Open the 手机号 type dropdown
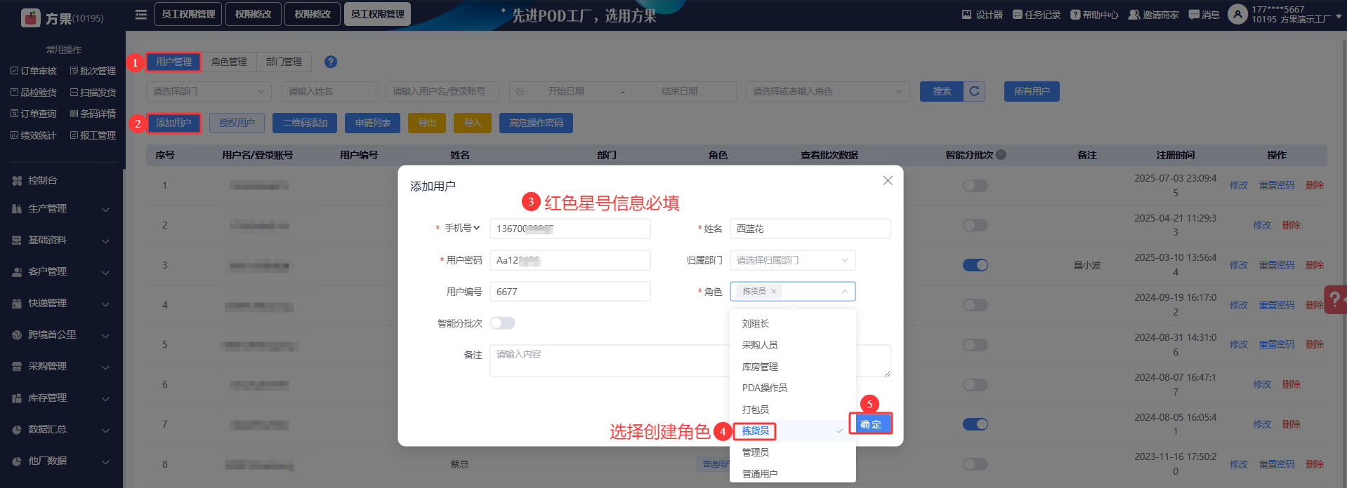 point(461,228)
